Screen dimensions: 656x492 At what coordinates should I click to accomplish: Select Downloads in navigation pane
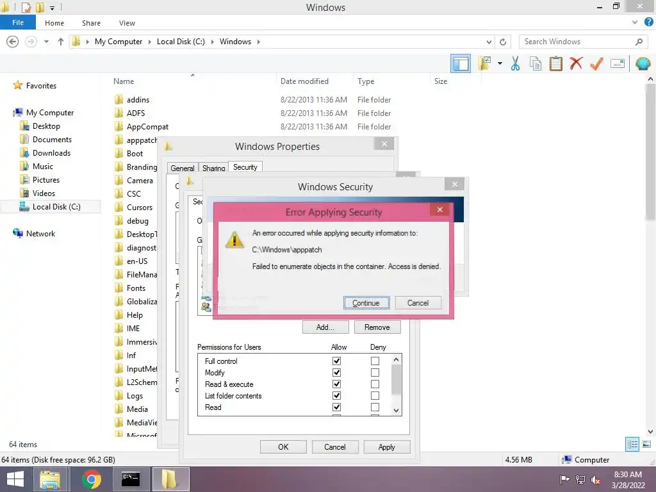click(x=51, y=153)
